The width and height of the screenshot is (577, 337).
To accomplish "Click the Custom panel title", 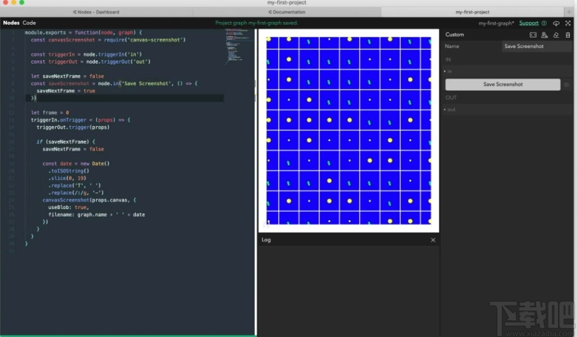I will 454,34.
